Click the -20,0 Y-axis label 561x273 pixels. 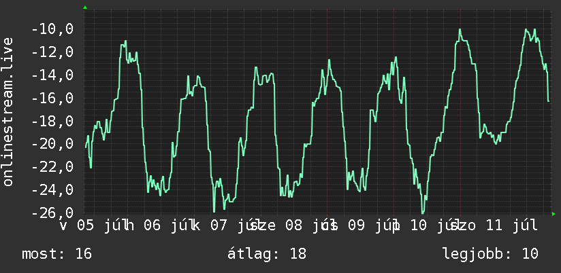pyautogui.click(x=52, y=144)
